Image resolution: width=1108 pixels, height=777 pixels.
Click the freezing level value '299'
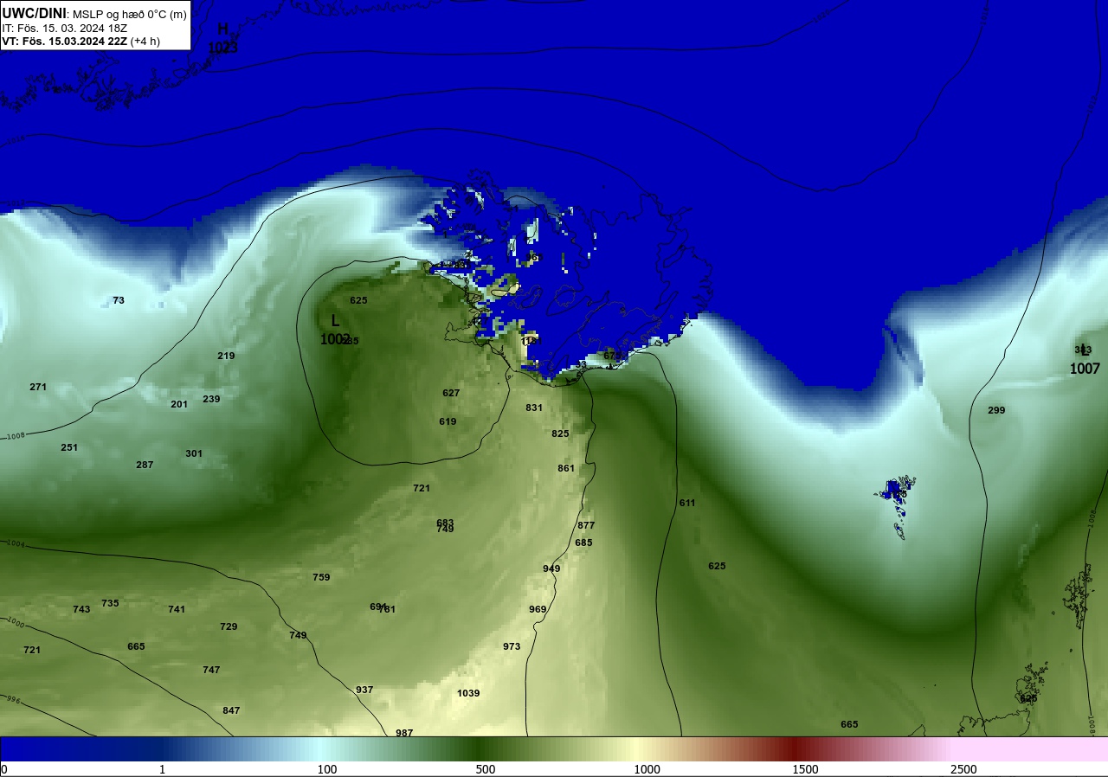(996, 410)
